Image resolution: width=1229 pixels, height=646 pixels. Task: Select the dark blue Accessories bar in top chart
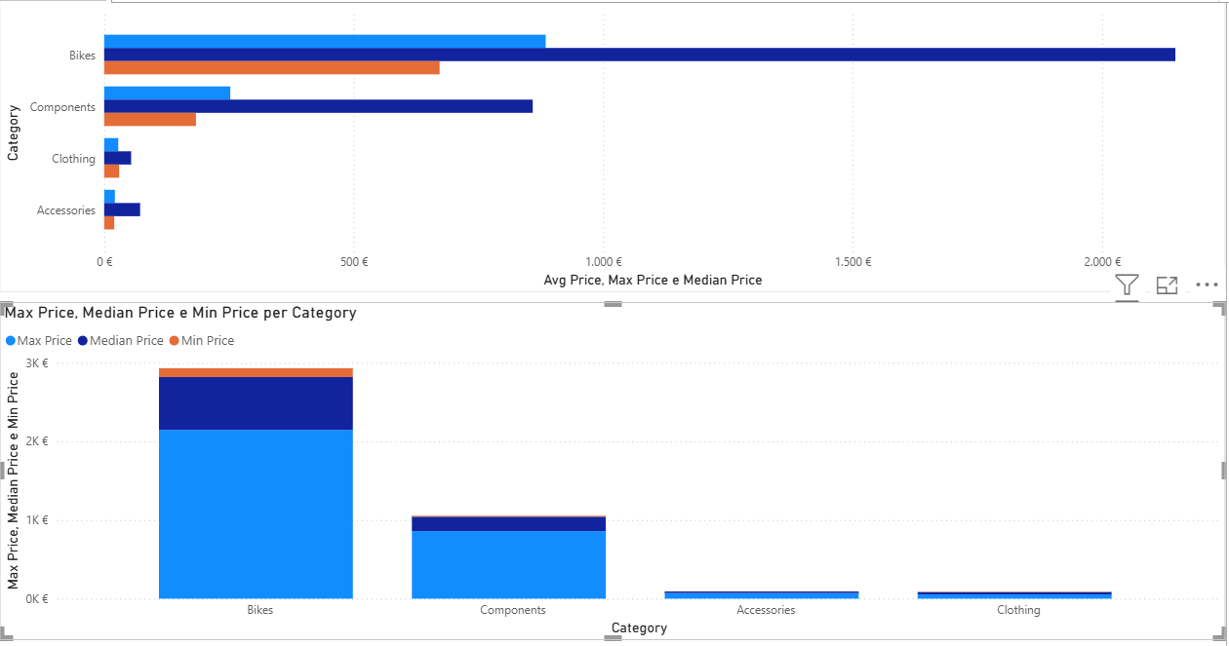[x=122, y=209]
